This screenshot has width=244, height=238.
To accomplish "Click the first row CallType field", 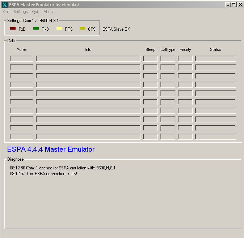I will coord(168,59).
